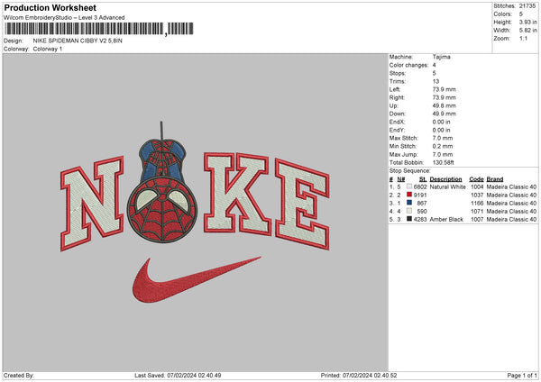Screen dimensions: 541x382
Task: Click code 1037 in stop sequence
Action: point(477,196)
